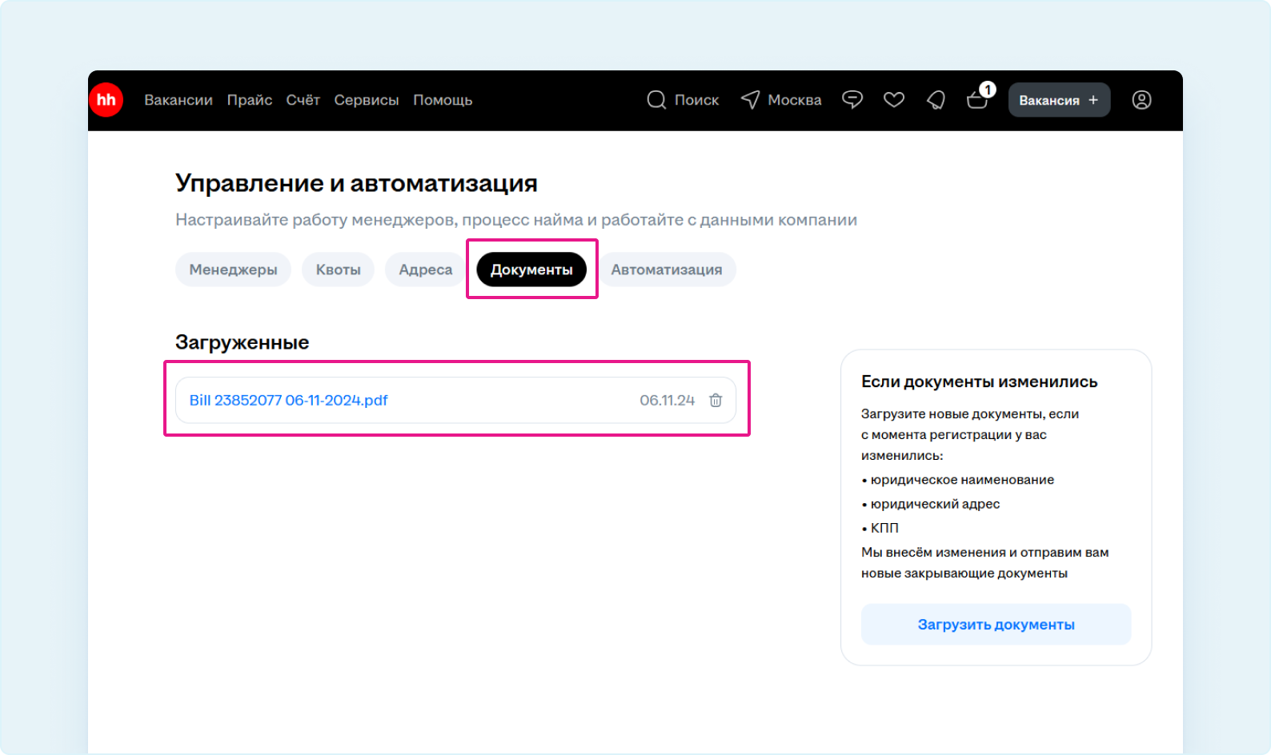Open the chat messages icon
1271x755 pixels.
click(x=852, y=100)
